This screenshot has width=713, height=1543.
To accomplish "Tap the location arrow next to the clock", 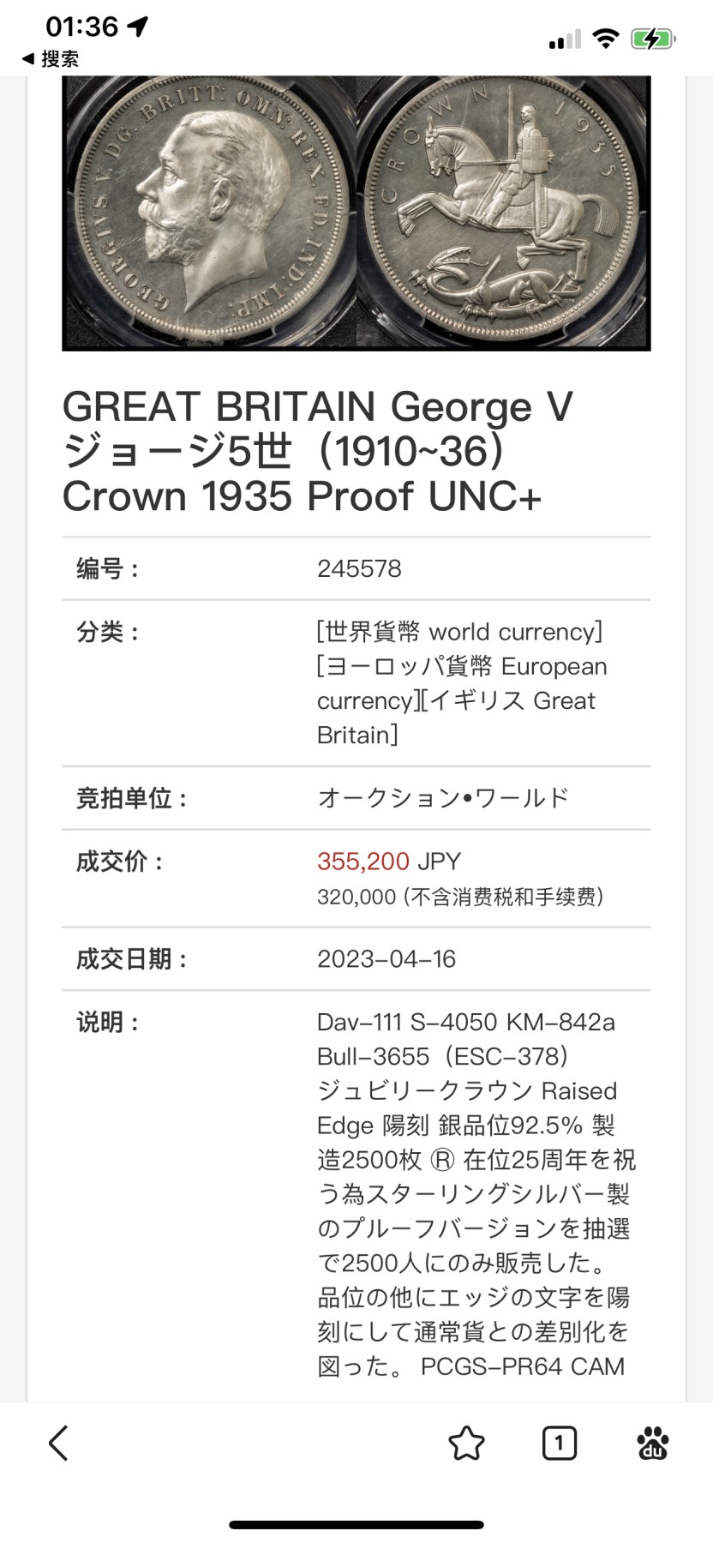I will click(137, 27).
